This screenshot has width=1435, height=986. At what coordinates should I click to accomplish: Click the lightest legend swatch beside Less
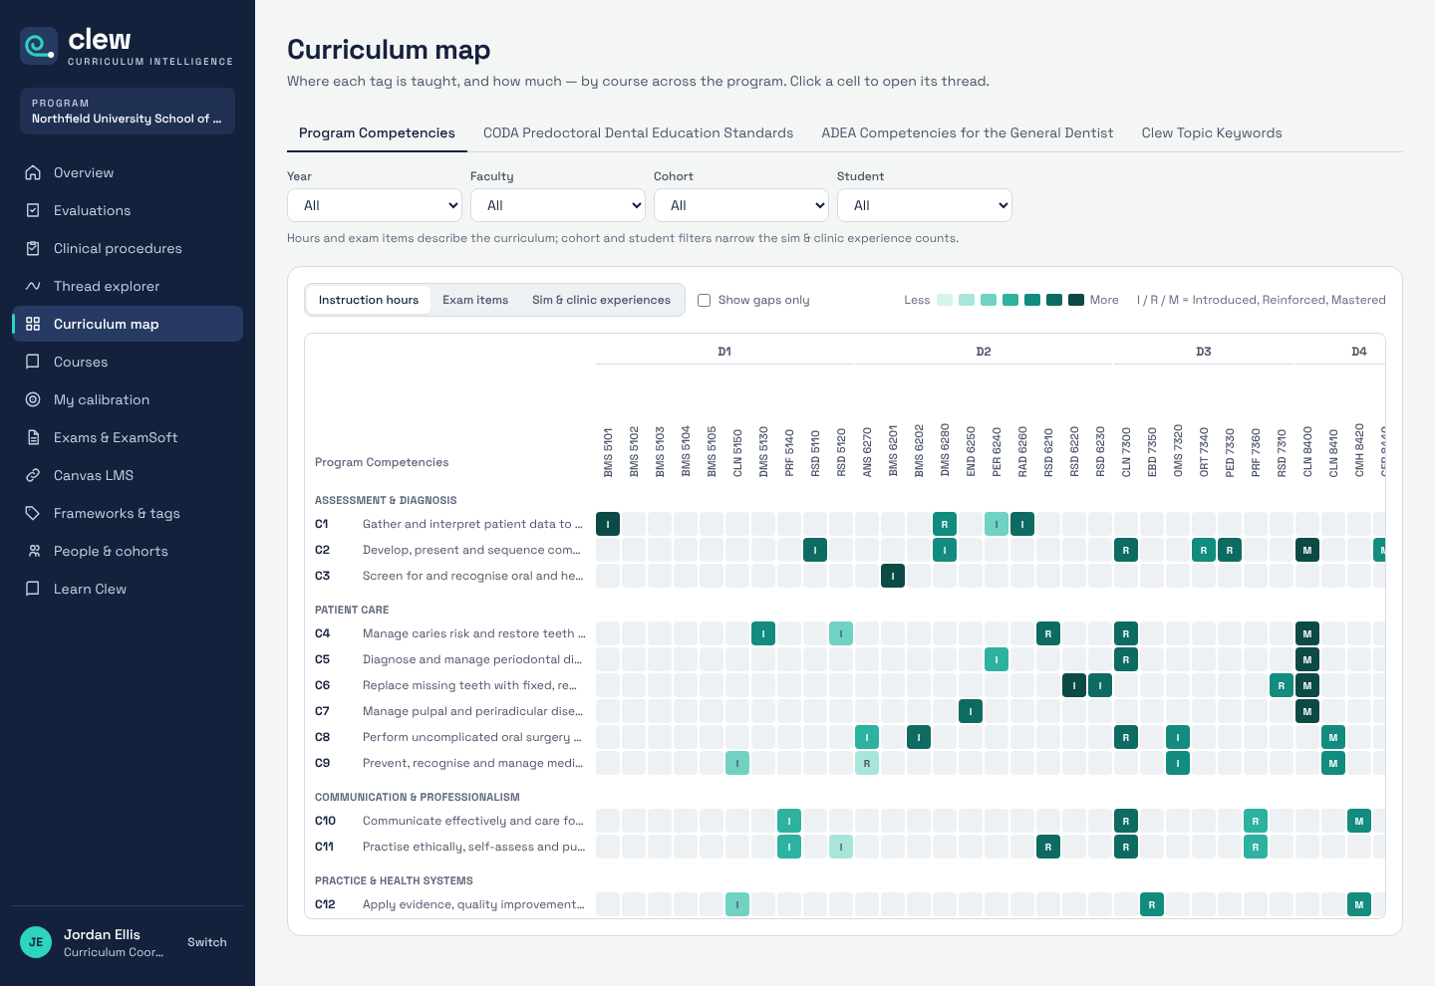pos(945,300)
